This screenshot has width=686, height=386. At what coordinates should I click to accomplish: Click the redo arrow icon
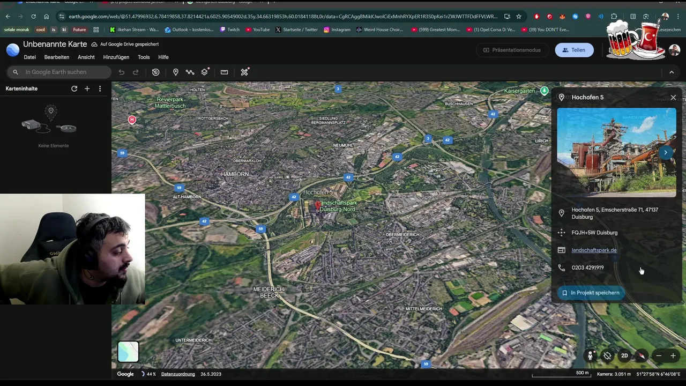click(136, 72)
